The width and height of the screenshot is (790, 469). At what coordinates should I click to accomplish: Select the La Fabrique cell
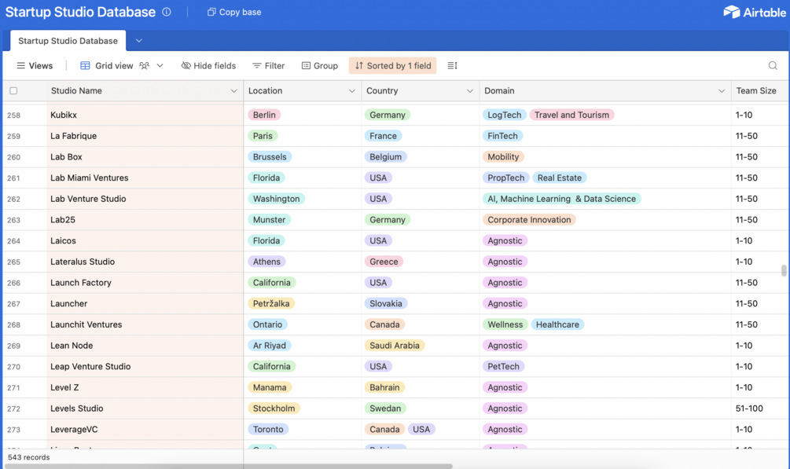point(145,136)
